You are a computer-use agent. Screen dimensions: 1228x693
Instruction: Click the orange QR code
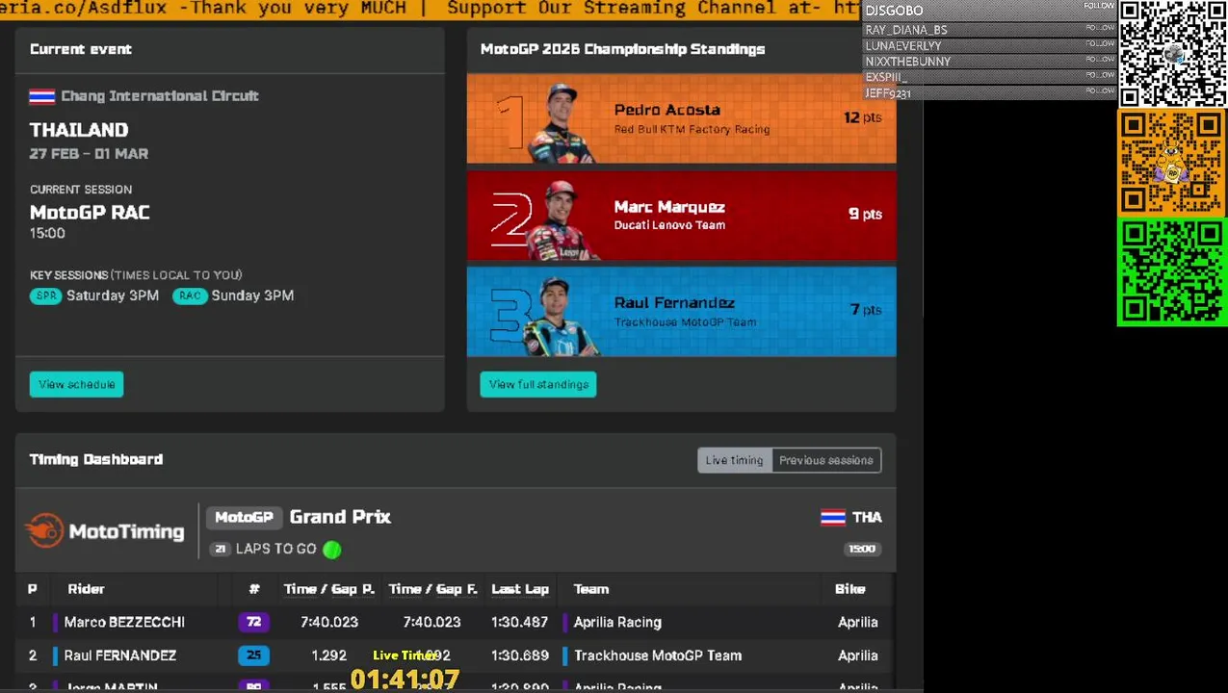coord(1172,163)
